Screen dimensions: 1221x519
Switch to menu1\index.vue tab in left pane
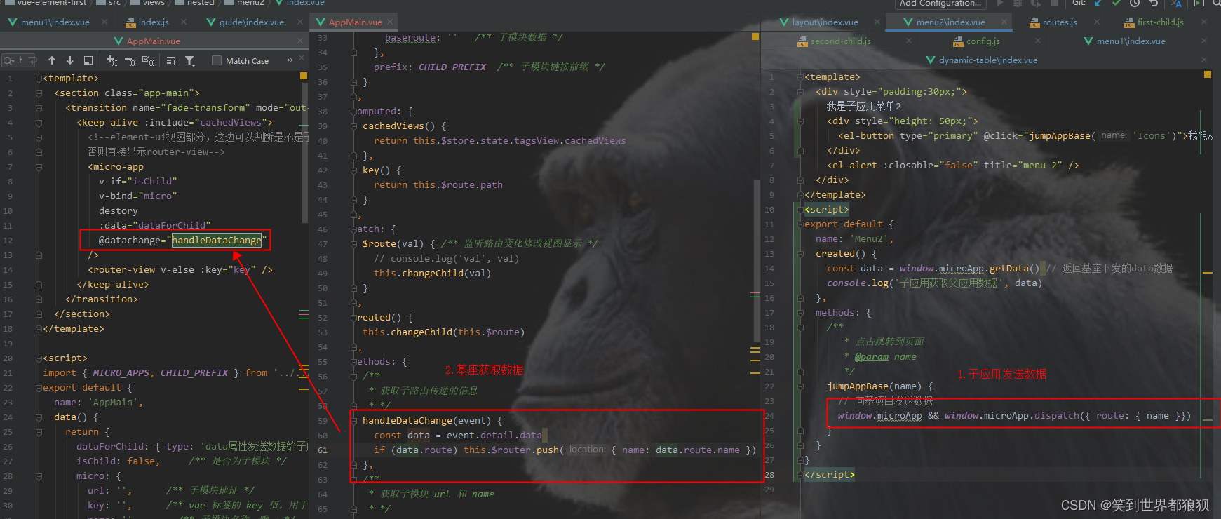point(55,22)
